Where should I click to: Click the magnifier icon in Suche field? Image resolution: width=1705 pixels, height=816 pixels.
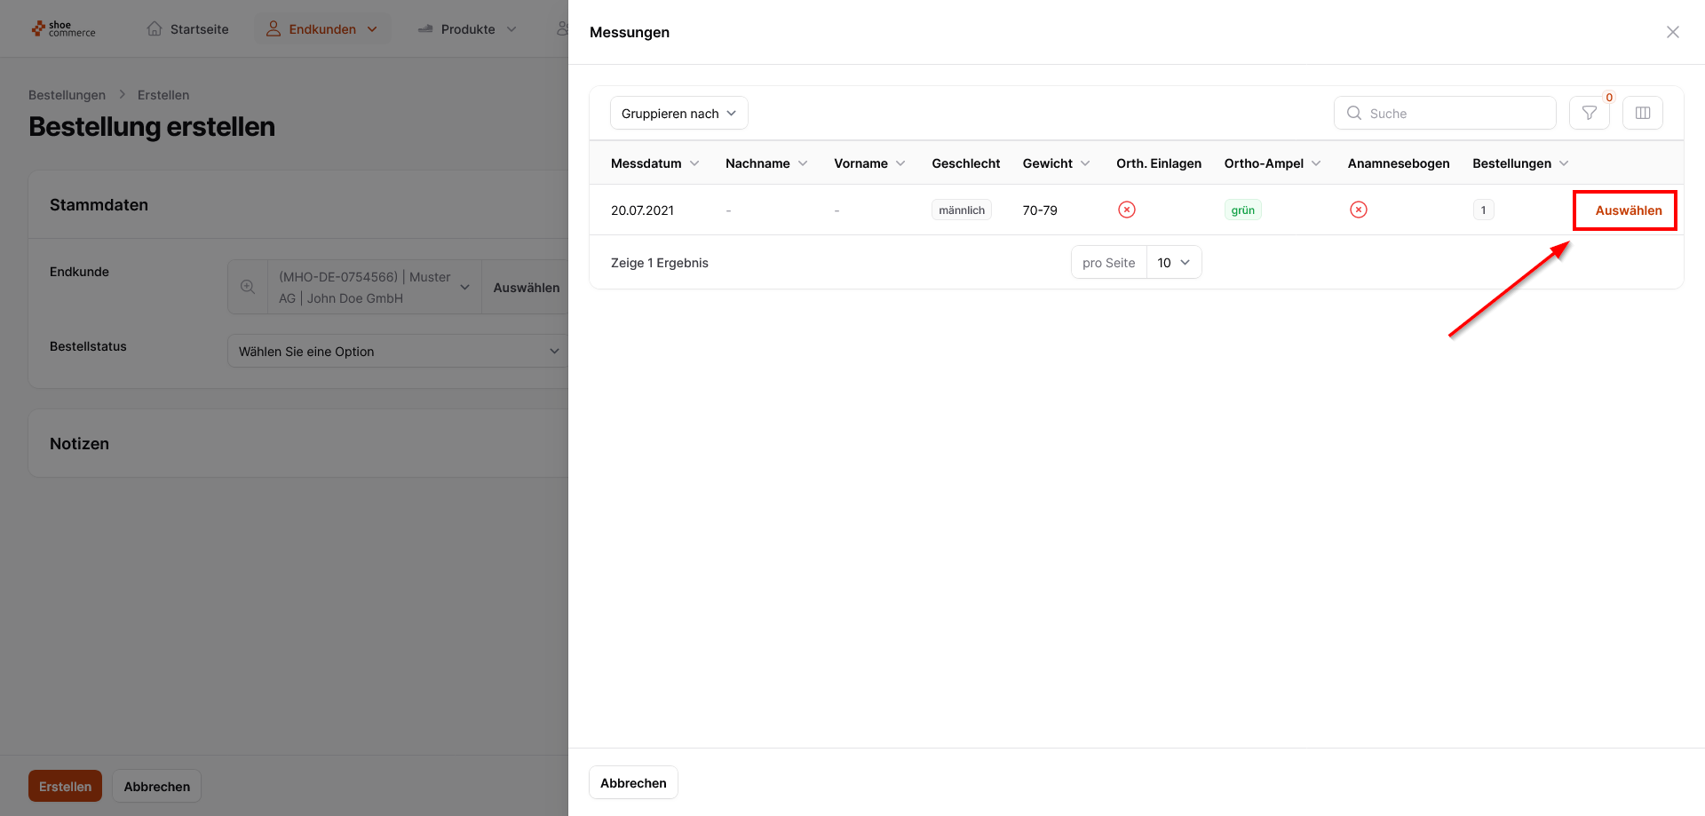1354,113
